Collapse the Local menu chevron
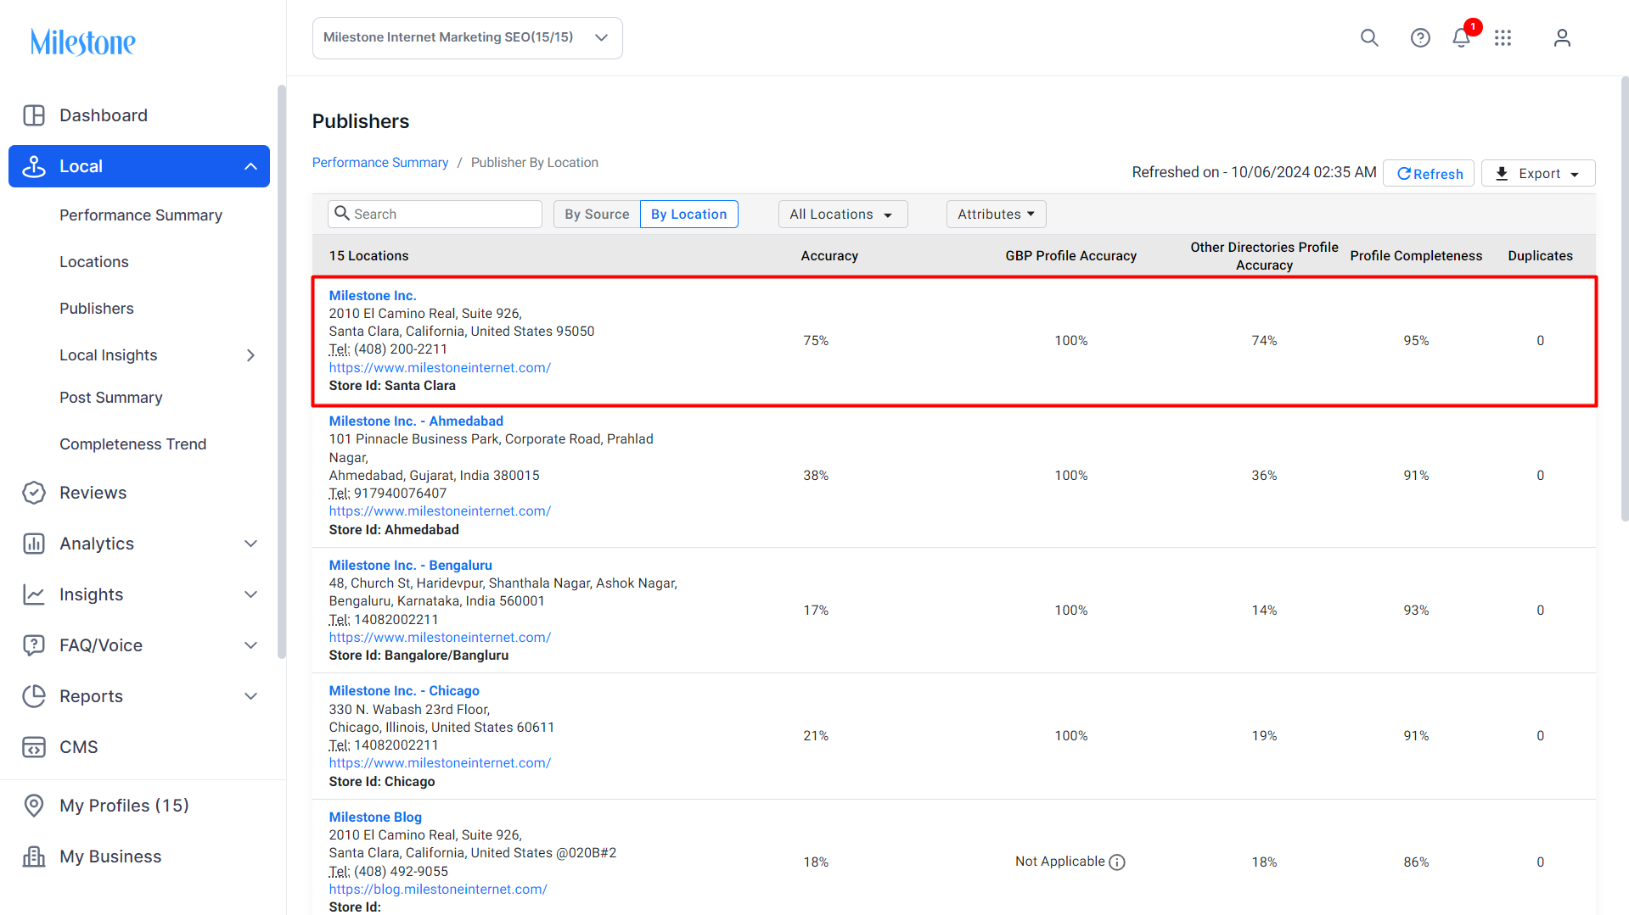 pyautogui.click(x=250, y=166)
